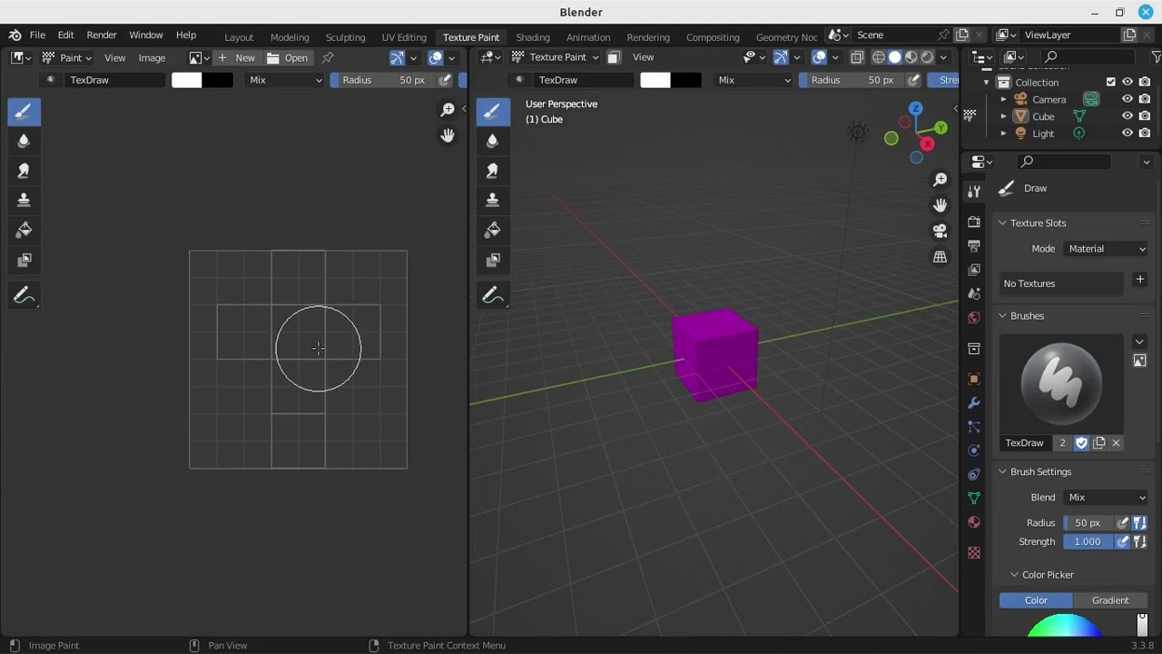Viewport: 1162px width, 654px height.
Task: Select the Clone stamp tool in image editor
Action: 24,200
